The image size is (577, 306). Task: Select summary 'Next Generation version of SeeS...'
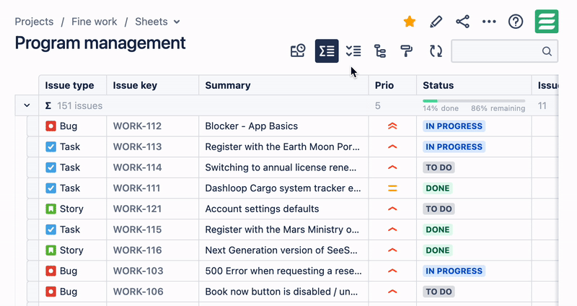(281, 250)
